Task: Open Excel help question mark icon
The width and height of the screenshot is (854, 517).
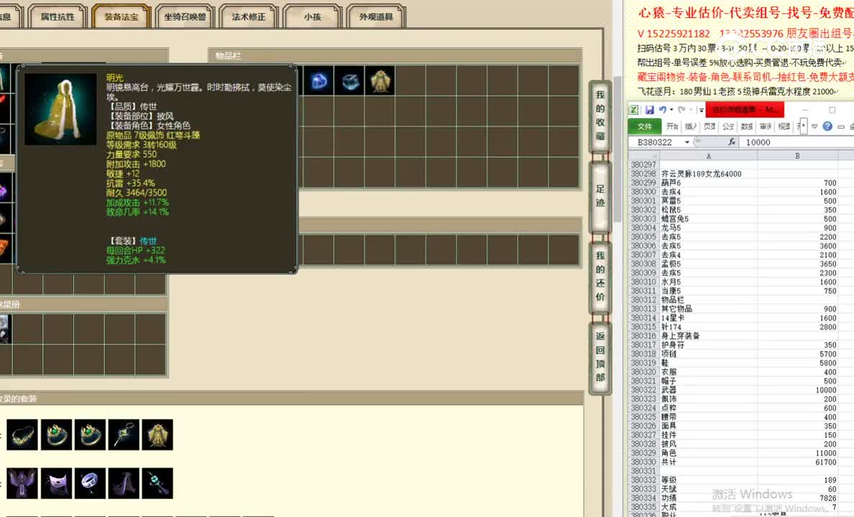Action: (827, 126)
